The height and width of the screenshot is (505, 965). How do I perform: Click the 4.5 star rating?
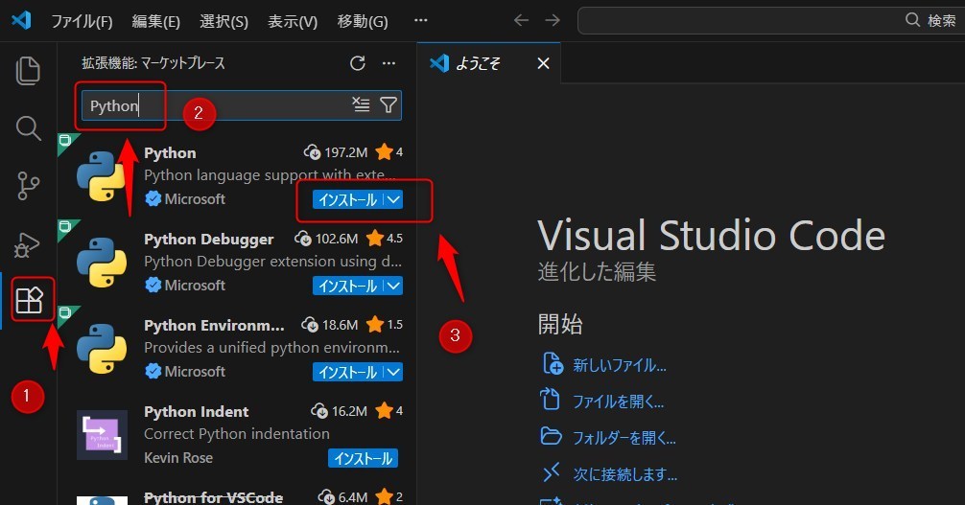click(385, 238)
